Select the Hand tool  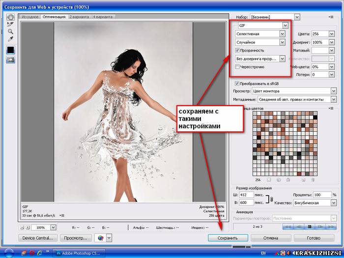click(x=10, y=17)
